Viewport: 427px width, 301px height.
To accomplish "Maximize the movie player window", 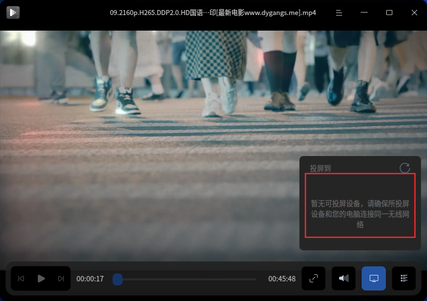I will tap(389, 13).
